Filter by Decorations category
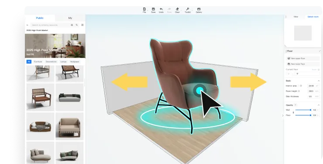Screen dimensions: 323x164 tap(51, 61)
